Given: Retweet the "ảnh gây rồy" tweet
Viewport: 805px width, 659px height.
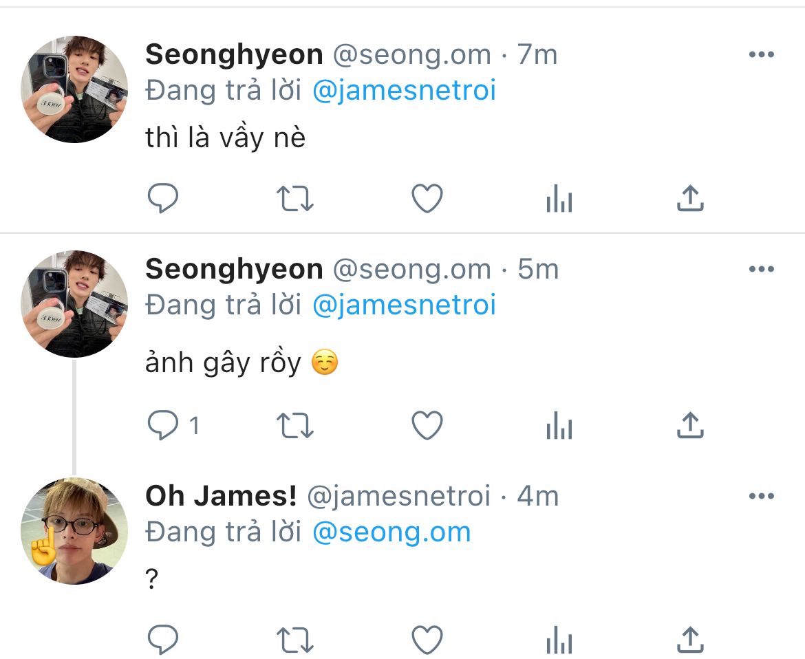Looking at the screenshot, I should click(295, 426).
